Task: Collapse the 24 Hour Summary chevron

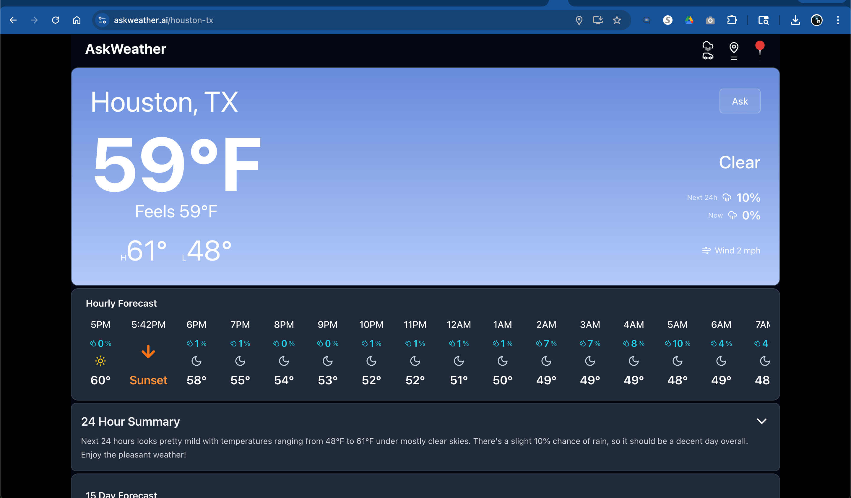Action: point(761,421)
